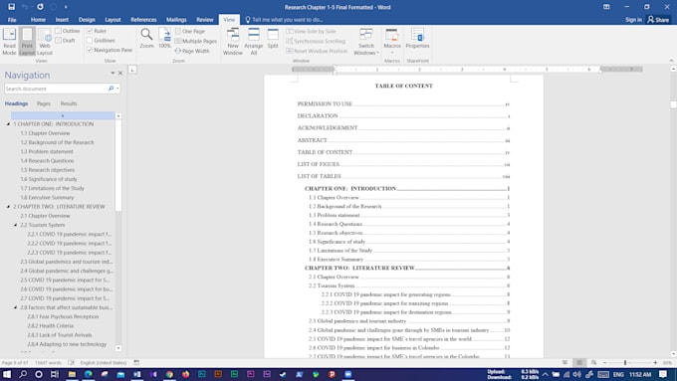Open Windows Start menu

coord(7,374)
